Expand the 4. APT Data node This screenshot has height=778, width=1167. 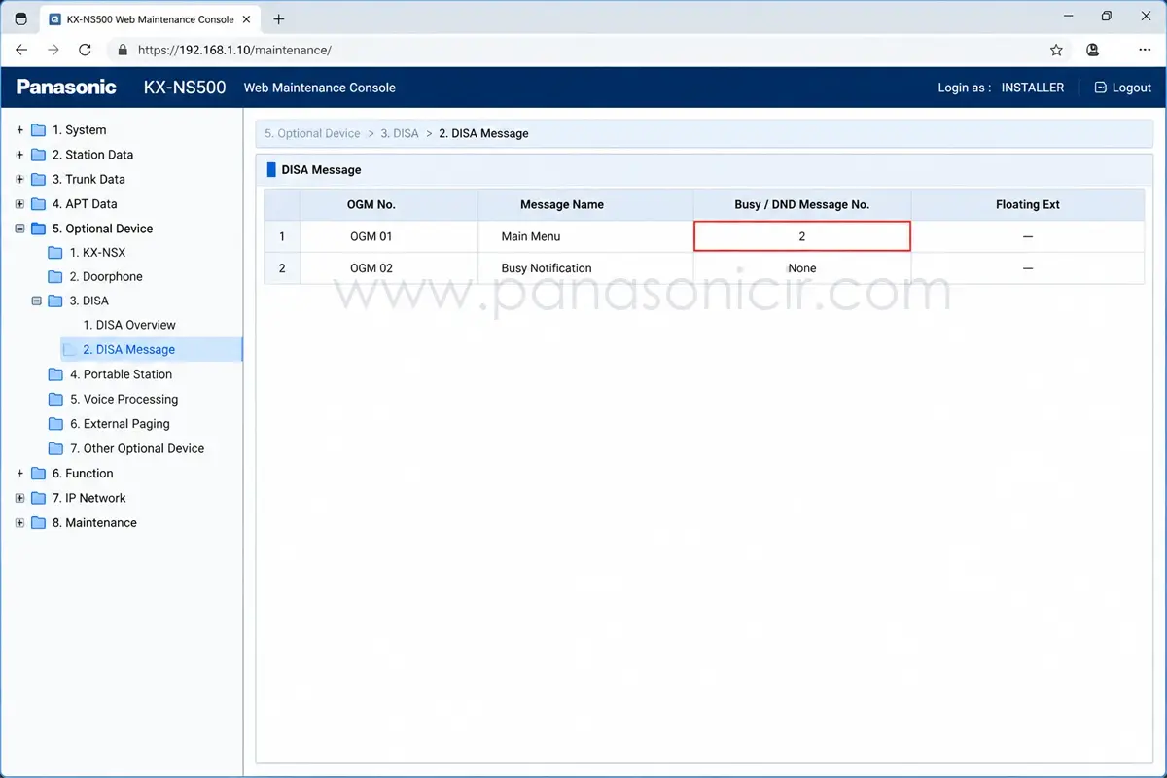point(20,204)
